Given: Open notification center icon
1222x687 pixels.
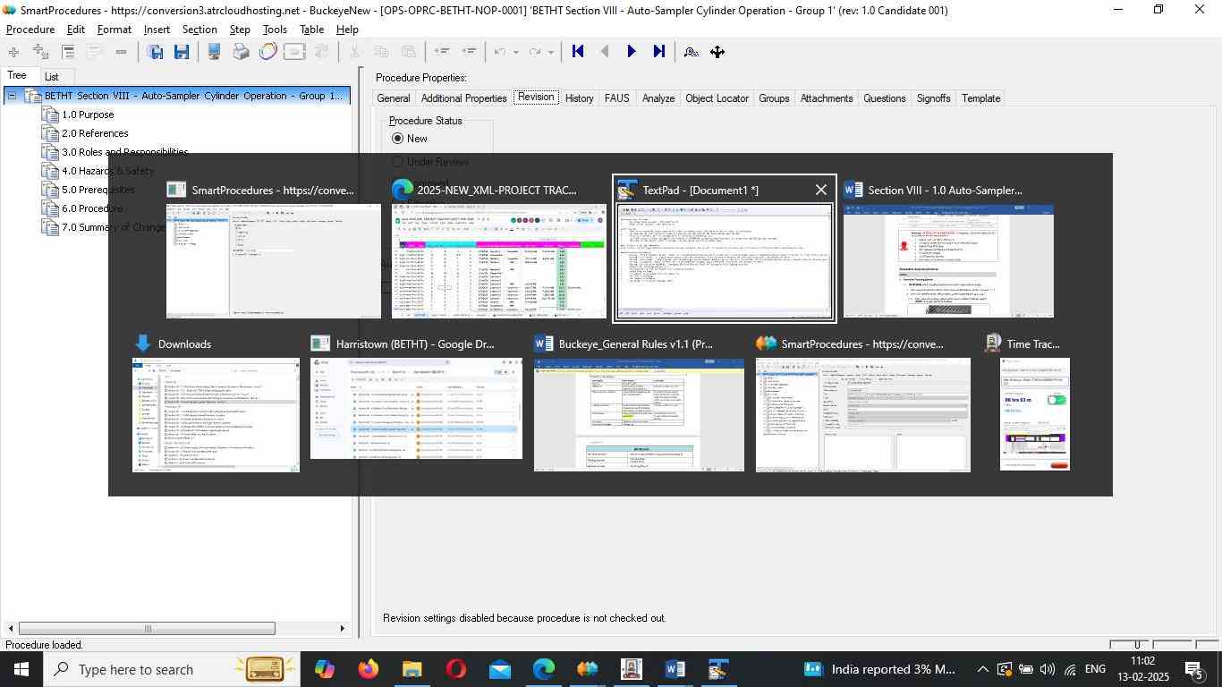Looking at the screenshot, I should pyautogui.click(x=1194, y=669).
